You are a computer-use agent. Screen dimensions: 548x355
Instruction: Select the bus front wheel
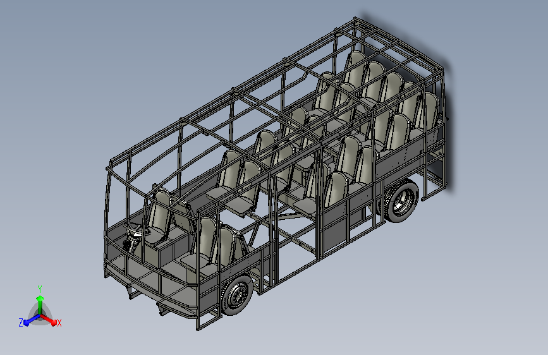(236, 296)
